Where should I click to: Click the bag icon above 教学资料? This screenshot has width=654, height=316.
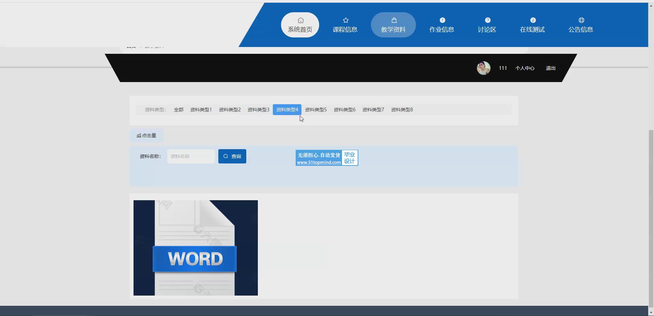click(x=394, y=20)
